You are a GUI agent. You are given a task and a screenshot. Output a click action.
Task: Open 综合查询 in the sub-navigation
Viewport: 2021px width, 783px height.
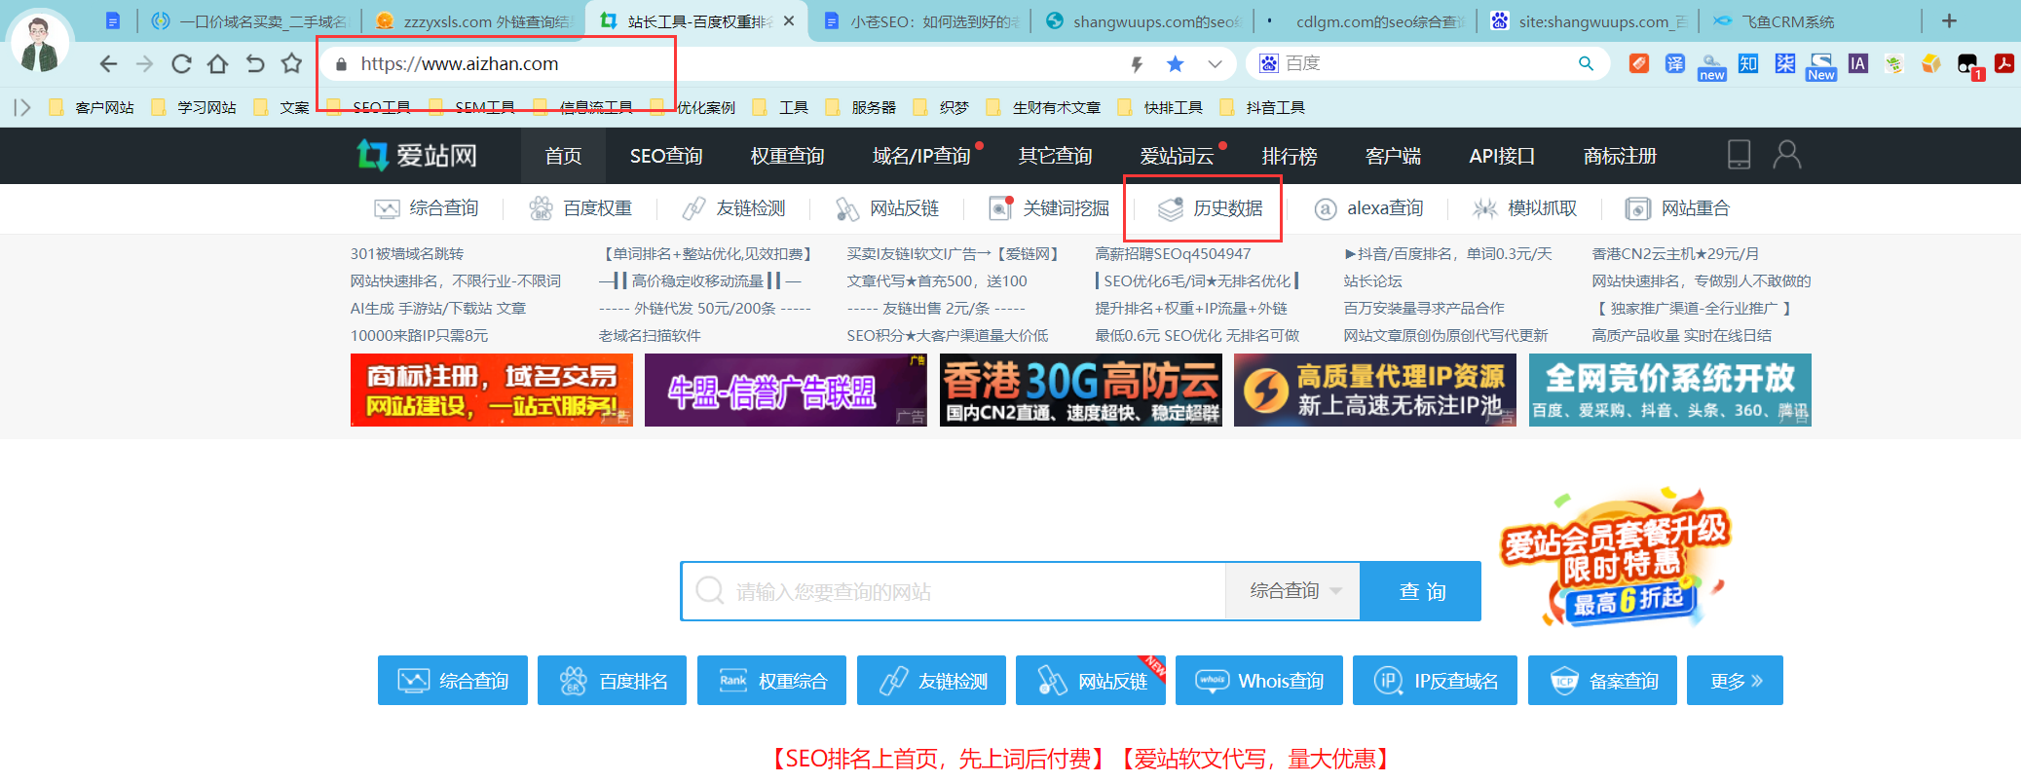pyautogui.click(x=427, y=208)
